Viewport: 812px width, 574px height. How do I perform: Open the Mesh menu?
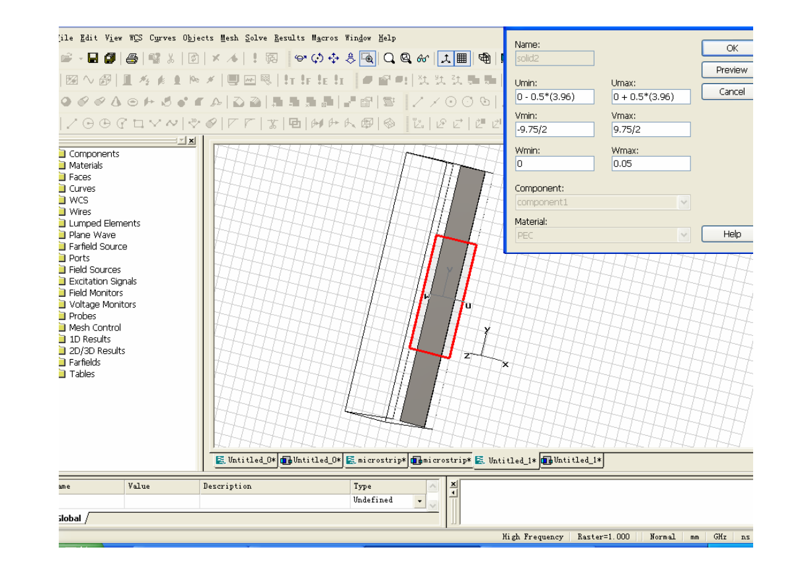pos(229,38)
